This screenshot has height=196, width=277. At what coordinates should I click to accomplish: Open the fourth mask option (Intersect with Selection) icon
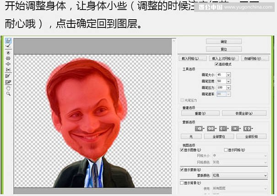pyautogui.click(x=236, y=129)
